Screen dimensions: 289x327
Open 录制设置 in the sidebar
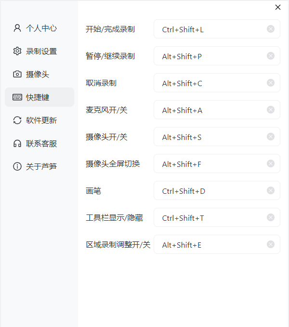pos(39,51)
